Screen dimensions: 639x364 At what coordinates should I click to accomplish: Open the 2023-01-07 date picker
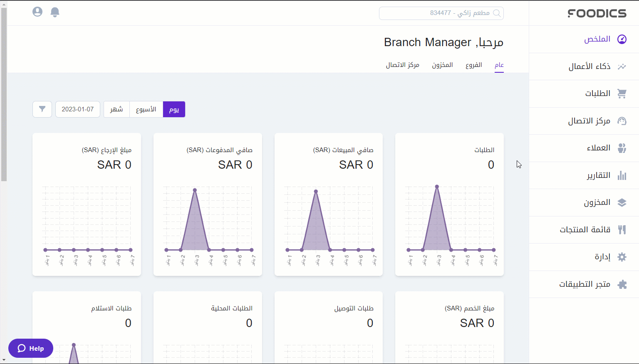[x=78, y=109]
